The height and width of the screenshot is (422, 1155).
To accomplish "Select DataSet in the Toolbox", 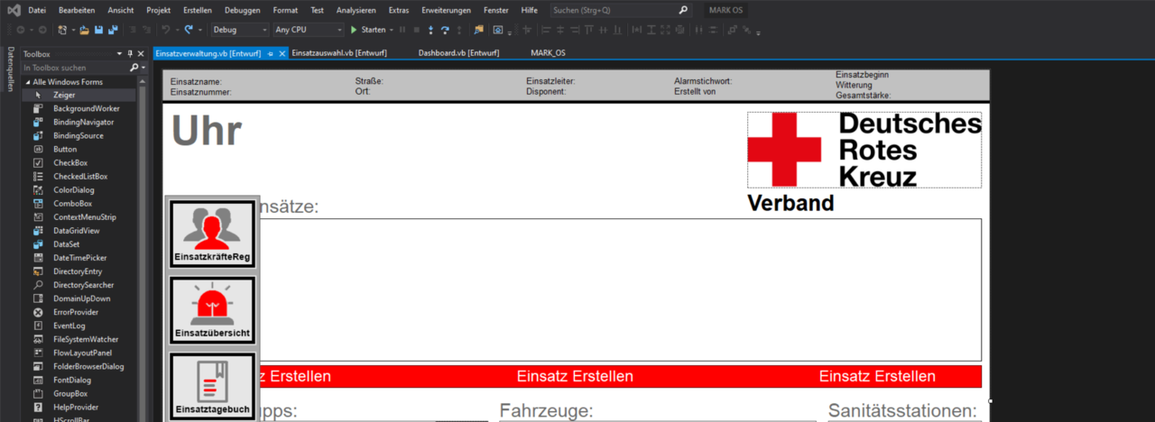I will [x=79, y=244].
